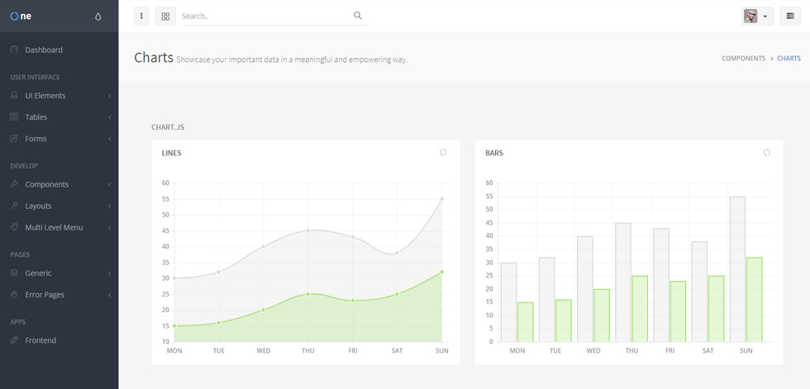Viewport: 810px width, 389px height.
Task: Expand the Multi Level Menu arrow
Action: (109, 227)
